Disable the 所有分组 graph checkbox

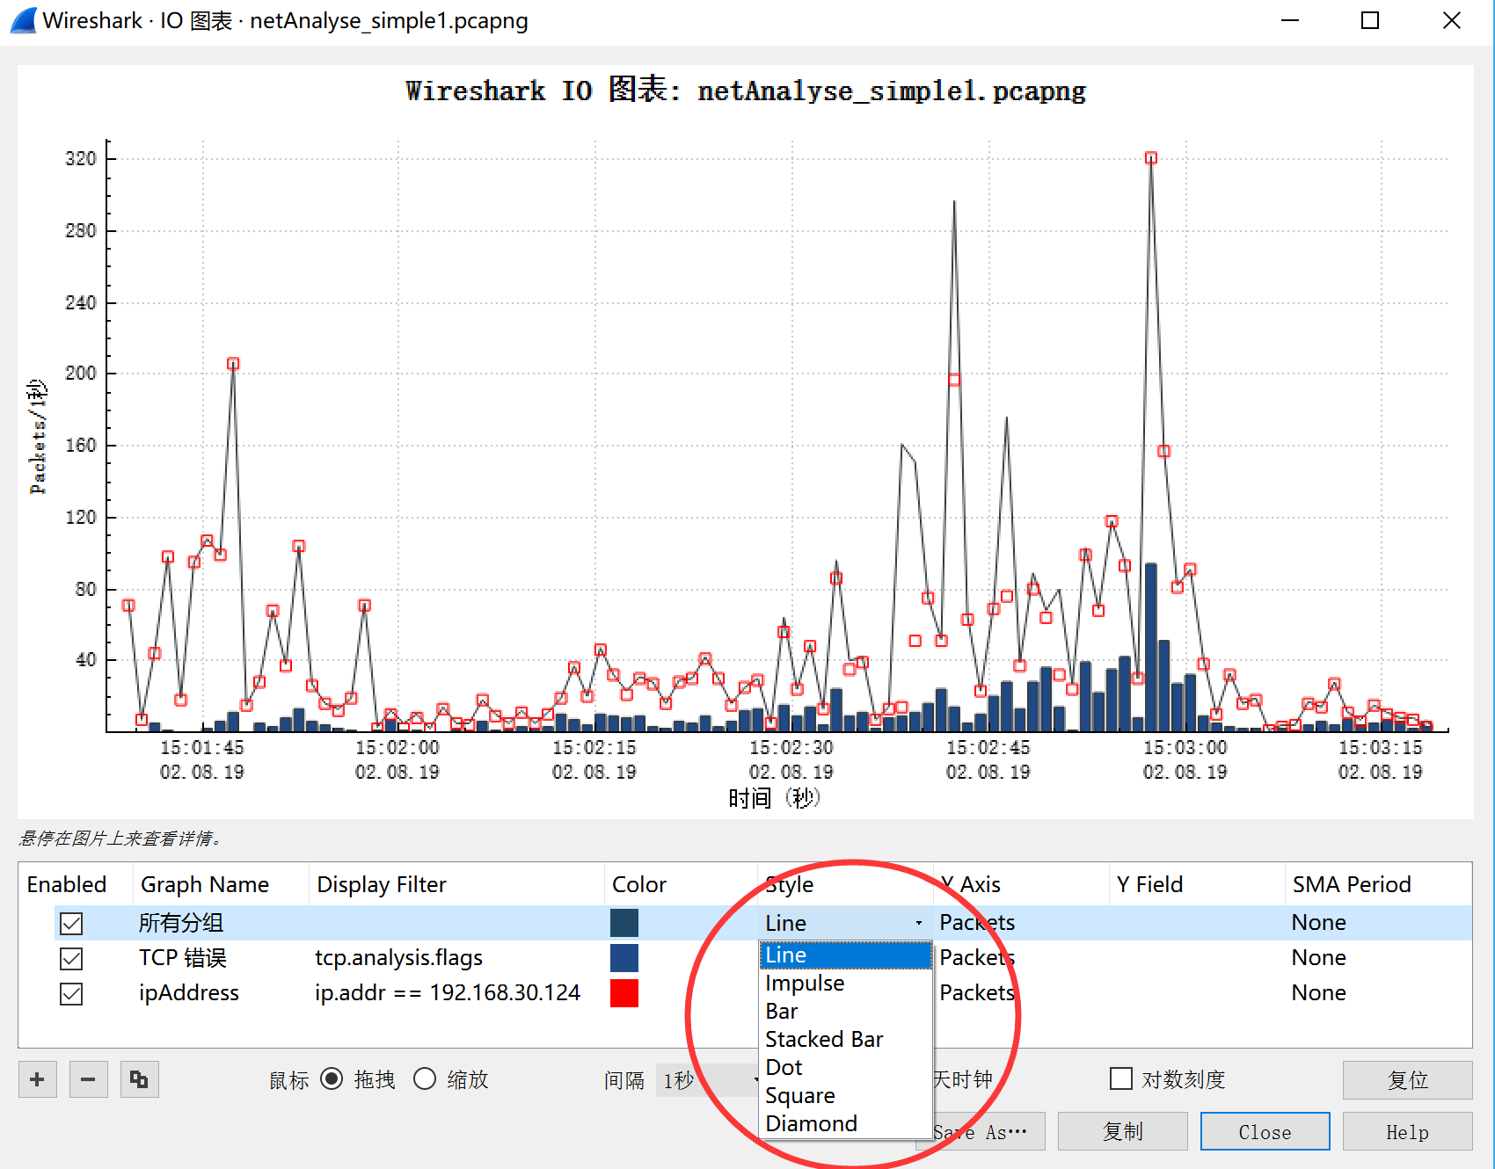(x=71, y=923)
